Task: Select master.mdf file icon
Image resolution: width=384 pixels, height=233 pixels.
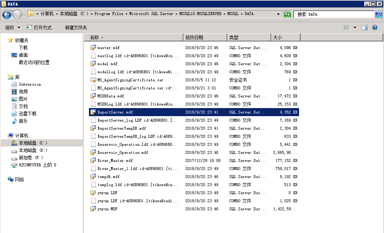Action: [x=93, y=48]
